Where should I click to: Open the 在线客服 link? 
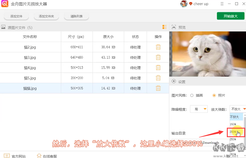tap(50, 156)
